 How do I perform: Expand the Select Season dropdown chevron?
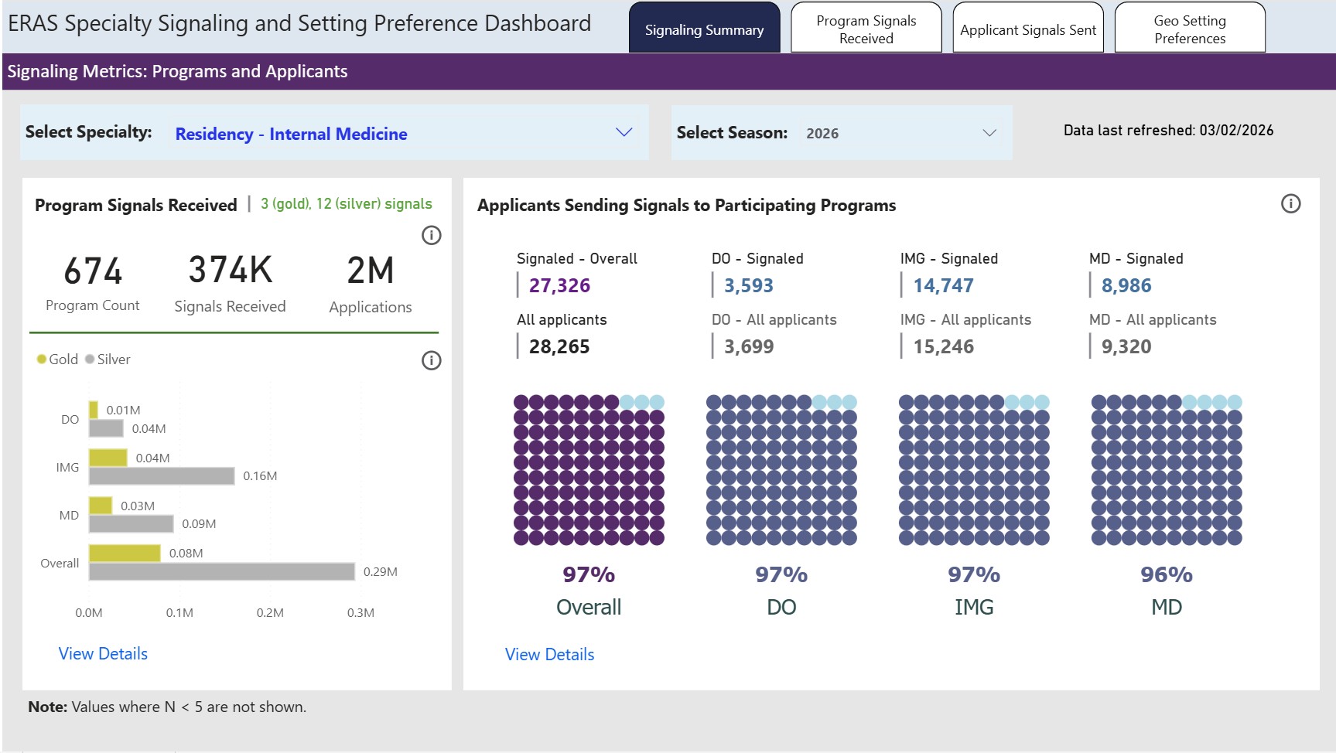point(989,133)
